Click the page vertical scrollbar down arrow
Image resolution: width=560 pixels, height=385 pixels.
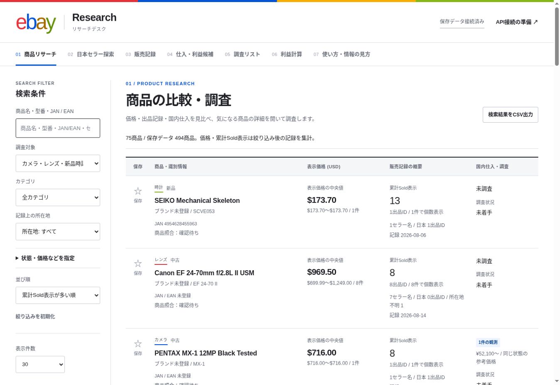pos(557,381)
